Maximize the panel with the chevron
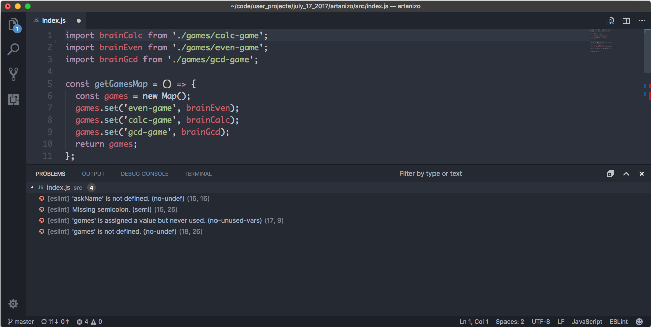Screen dimensions: 651x327 626,173
